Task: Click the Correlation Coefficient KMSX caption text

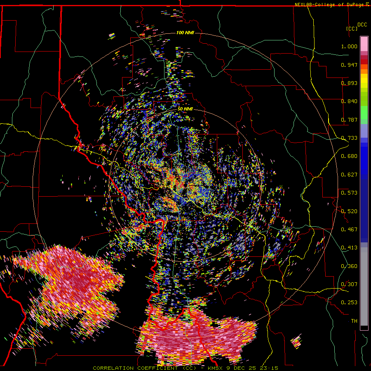Action: pyautogui.click(x=185, y=368)
